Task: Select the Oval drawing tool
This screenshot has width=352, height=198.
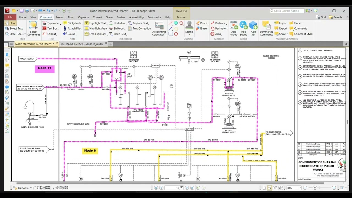Action: (176, 23)
